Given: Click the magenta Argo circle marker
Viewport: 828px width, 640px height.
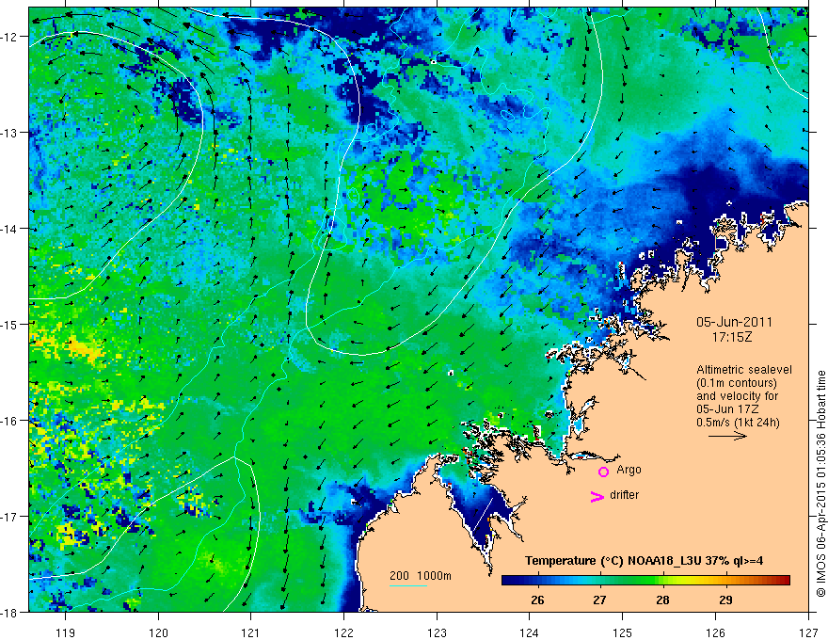Looking at the screenshot, I should tap(603, 472).
